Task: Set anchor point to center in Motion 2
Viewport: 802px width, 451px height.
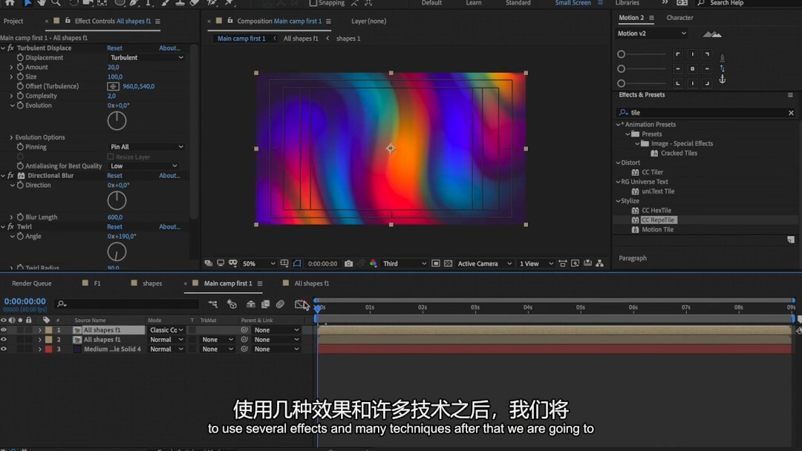Action: 693,68
